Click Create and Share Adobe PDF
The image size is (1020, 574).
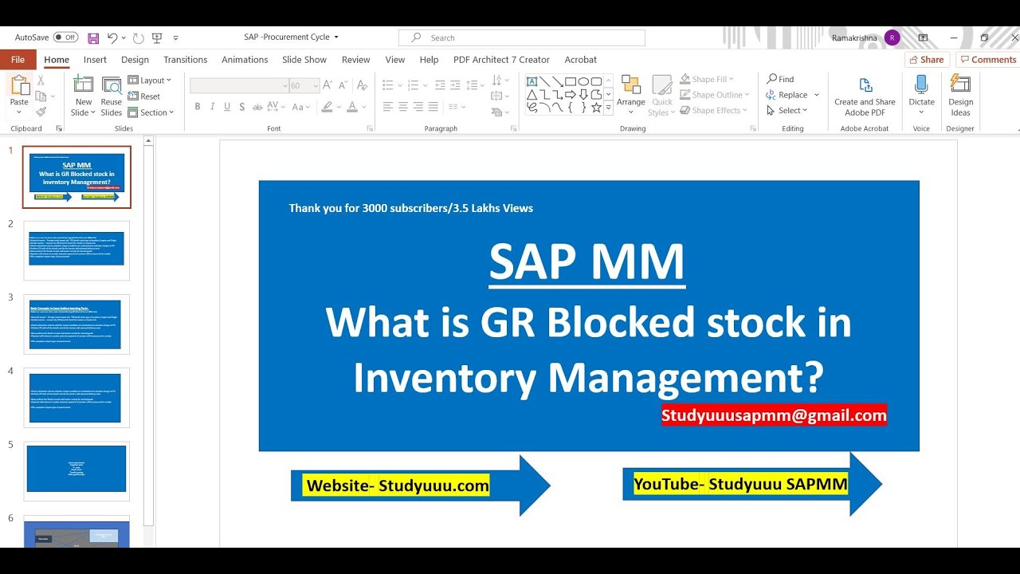(x=865, y=96)
